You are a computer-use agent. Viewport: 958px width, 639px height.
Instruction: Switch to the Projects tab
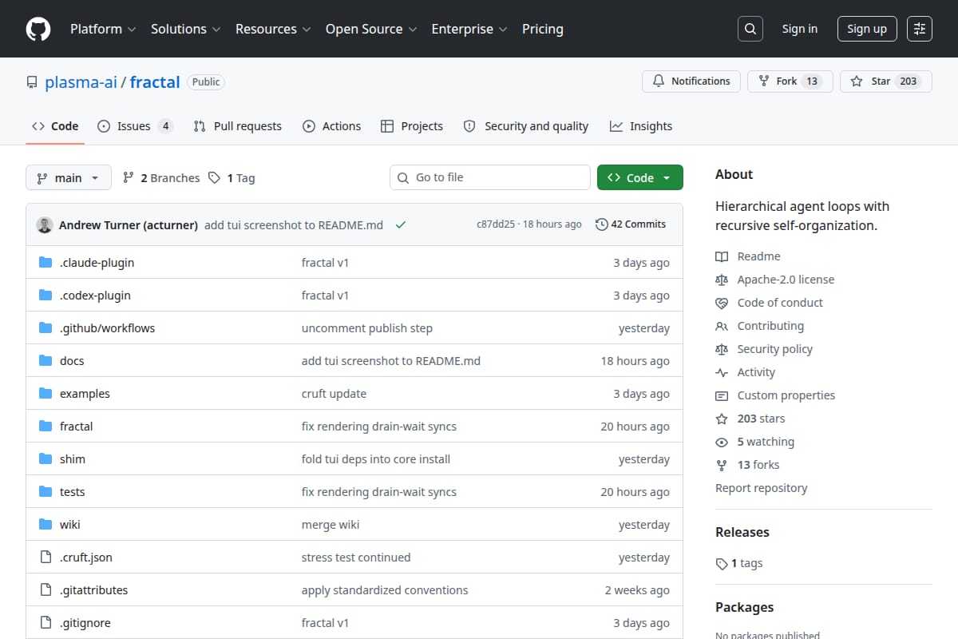tap(412, 126)
